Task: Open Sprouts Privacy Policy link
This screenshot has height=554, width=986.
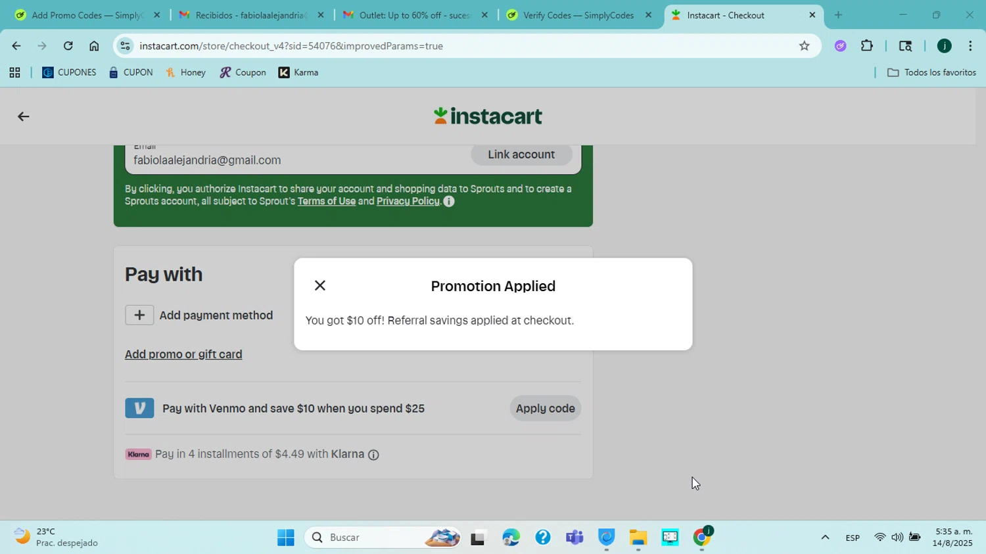Action: click(x=408, y=202)
